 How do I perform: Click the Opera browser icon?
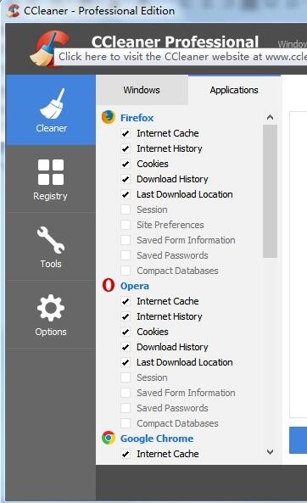pyautogui.click(x=109, y=285)
